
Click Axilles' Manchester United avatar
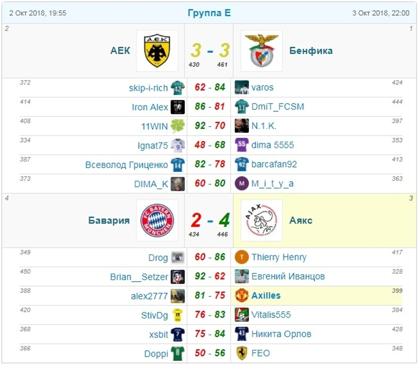[241, 295]
